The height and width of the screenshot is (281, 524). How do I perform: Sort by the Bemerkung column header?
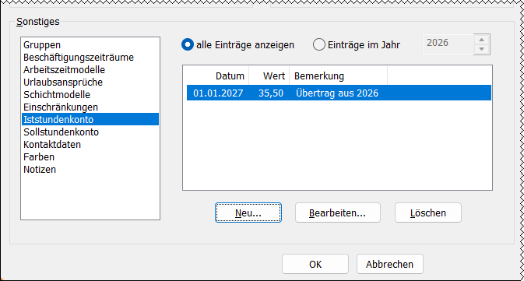(338, 76)
